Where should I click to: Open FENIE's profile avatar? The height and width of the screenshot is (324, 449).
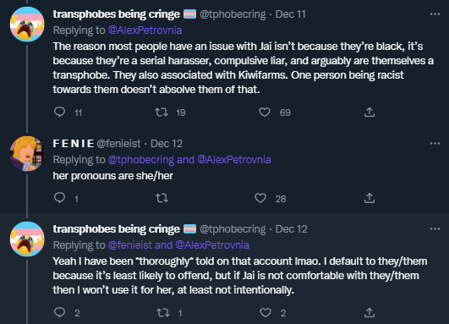(27, 153)
